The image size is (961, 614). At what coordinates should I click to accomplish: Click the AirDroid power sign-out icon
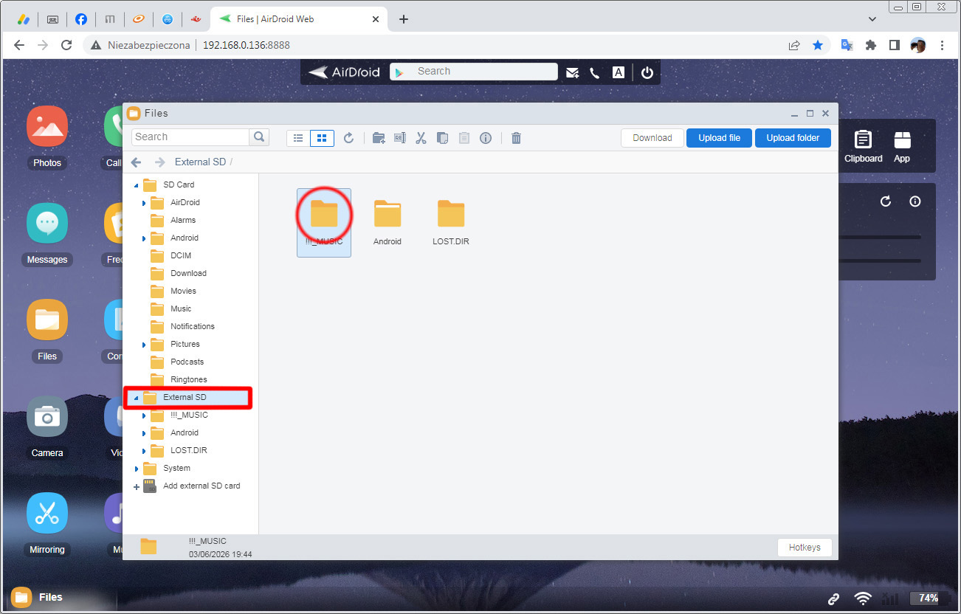[647, 72]
